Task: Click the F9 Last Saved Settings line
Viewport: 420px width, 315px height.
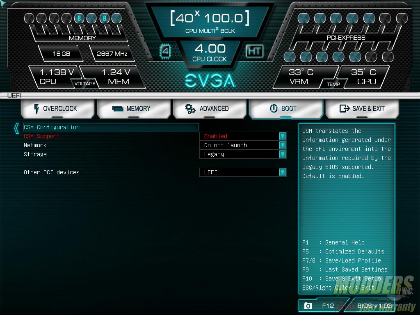Action: point(345,269)
